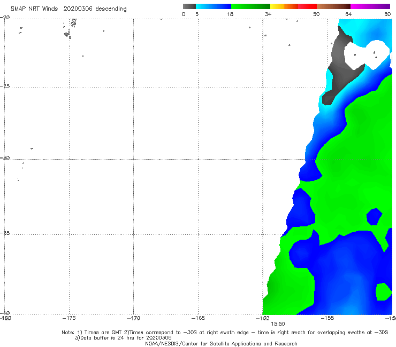The width and height of the screenshot is (396, 347).
Task: Pick the cyan-to-blue segment of the color scale
Action: click(214, 6)
